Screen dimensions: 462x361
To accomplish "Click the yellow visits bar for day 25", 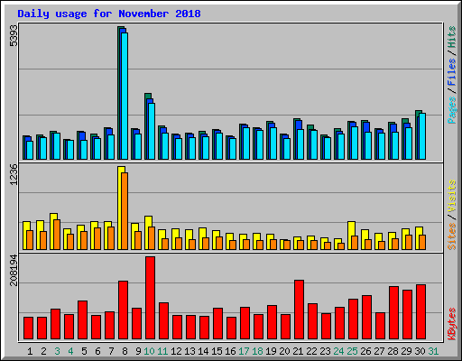I will tap(350, 236).
